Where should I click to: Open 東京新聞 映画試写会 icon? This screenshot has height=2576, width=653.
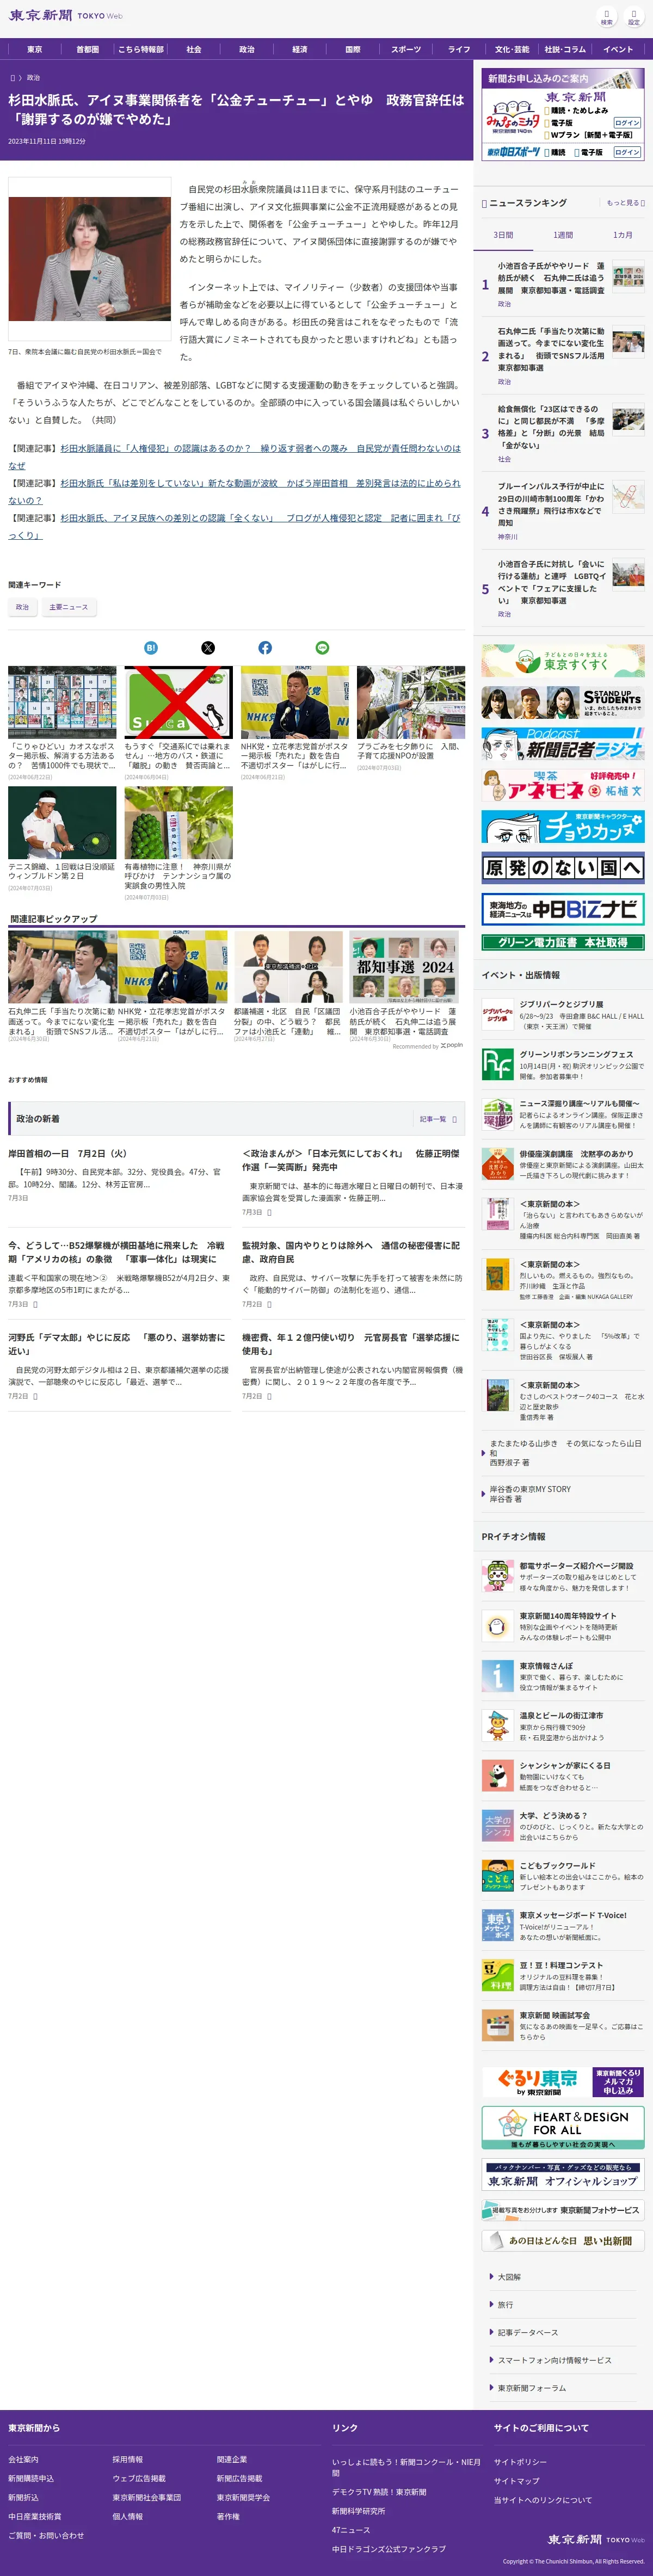(497, 2025)
